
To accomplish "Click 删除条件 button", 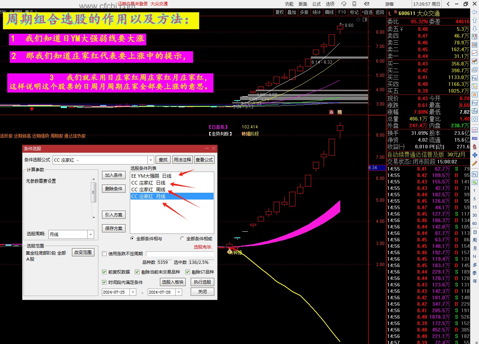I will (x=114, y=188).
